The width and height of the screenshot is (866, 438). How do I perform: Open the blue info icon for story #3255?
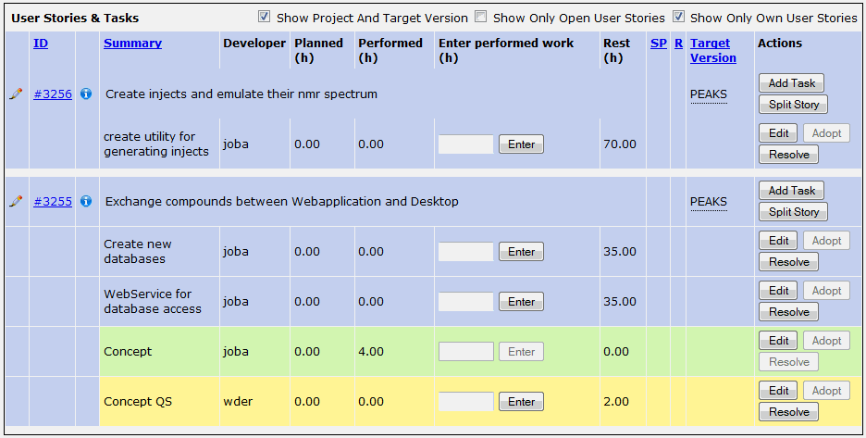[x=86, y=202]
